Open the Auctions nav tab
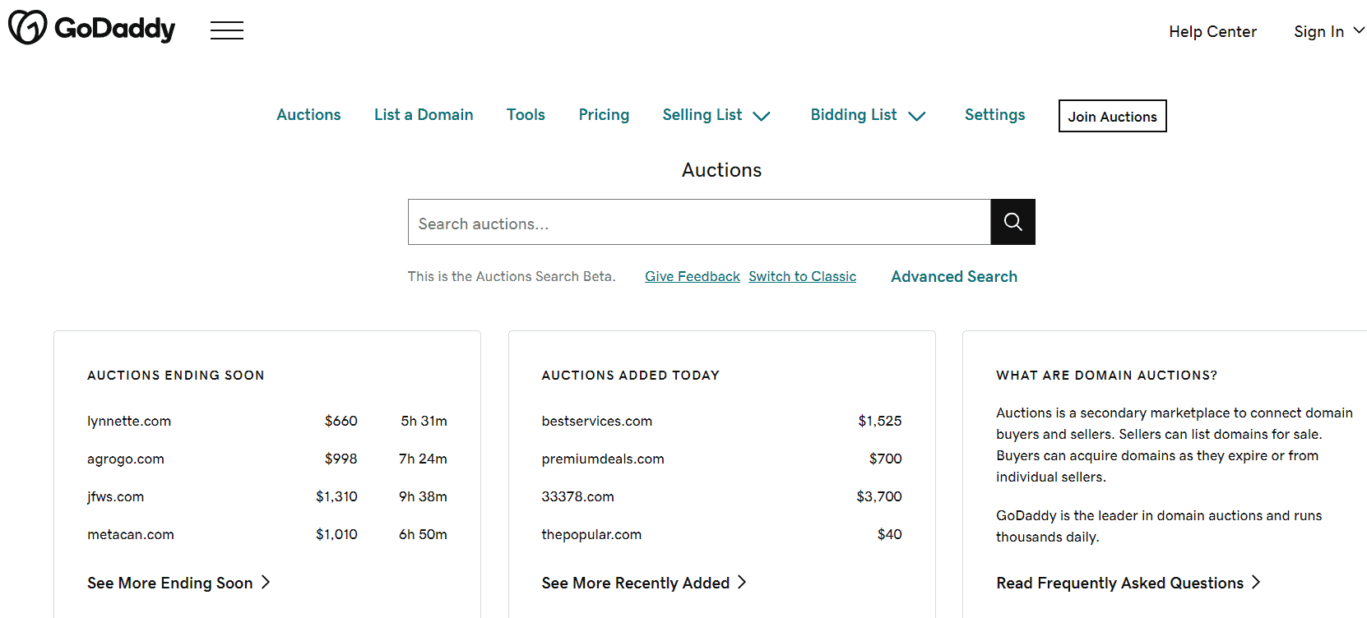Image resolution: width=1367 pixels, height=618 pixels. (308, 115)
